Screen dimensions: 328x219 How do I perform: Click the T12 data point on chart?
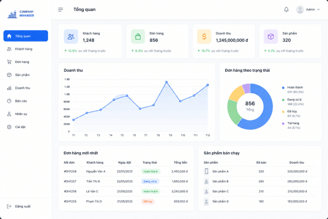208,85
